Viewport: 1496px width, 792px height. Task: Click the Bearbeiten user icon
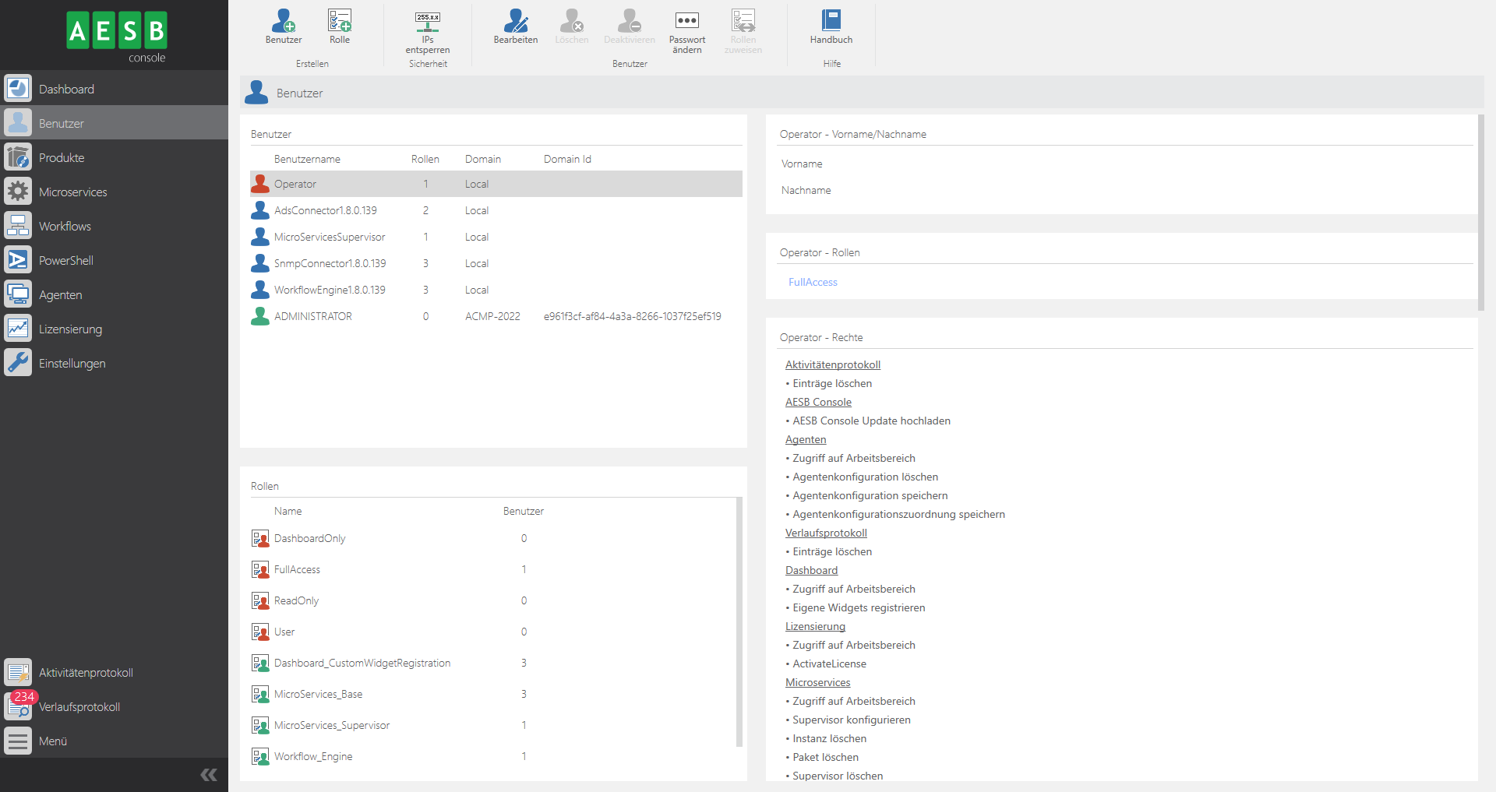coord(515,23)
